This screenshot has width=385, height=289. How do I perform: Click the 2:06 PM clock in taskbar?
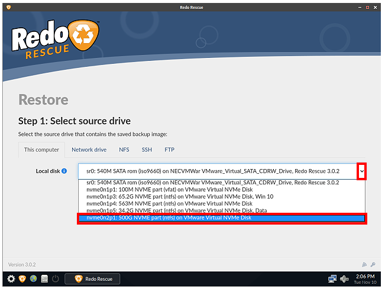(x=365, y=277)
